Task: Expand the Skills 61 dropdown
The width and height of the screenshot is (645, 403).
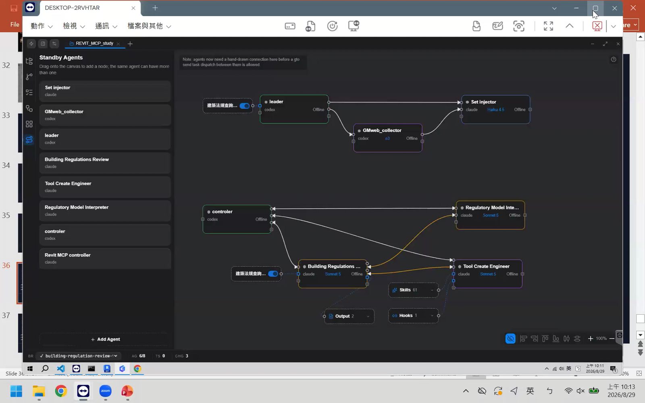Action: (x=432, y=290)
